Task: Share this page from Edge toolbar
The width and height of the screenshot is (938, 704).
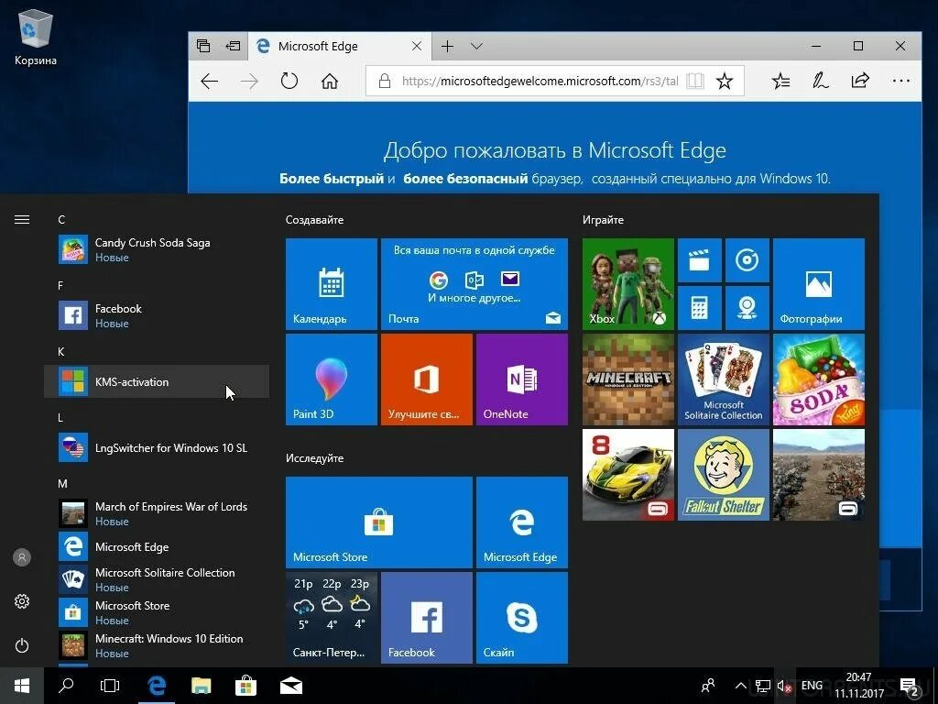Action: (859, 81)
